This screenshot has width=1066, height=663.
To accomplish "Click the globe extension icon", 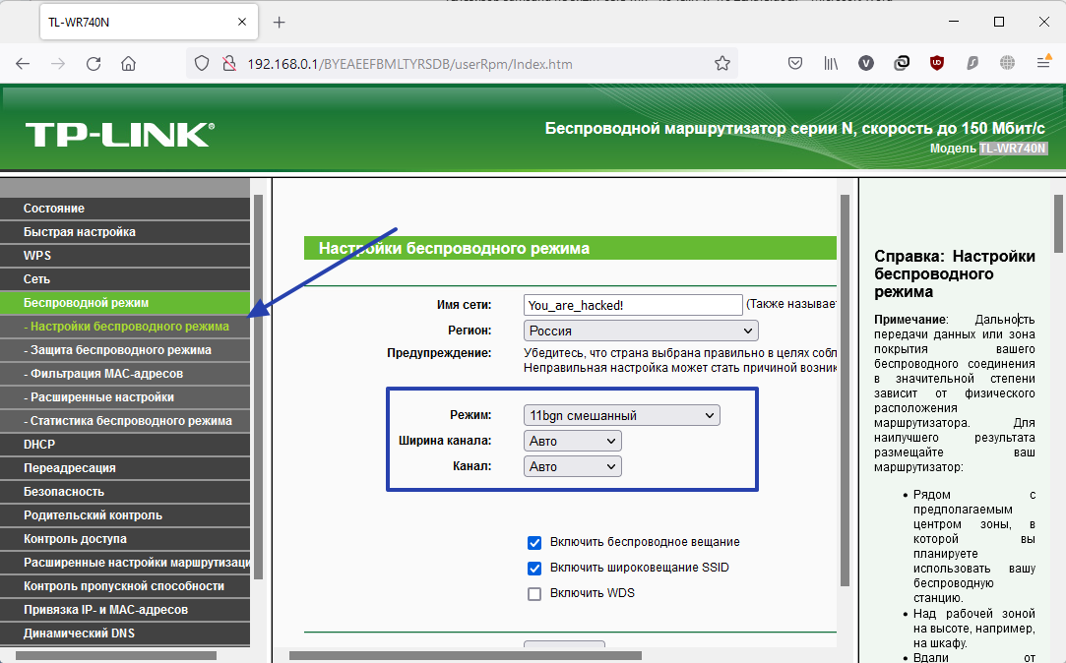I will pyautogui.click(x=1008, y=63).
